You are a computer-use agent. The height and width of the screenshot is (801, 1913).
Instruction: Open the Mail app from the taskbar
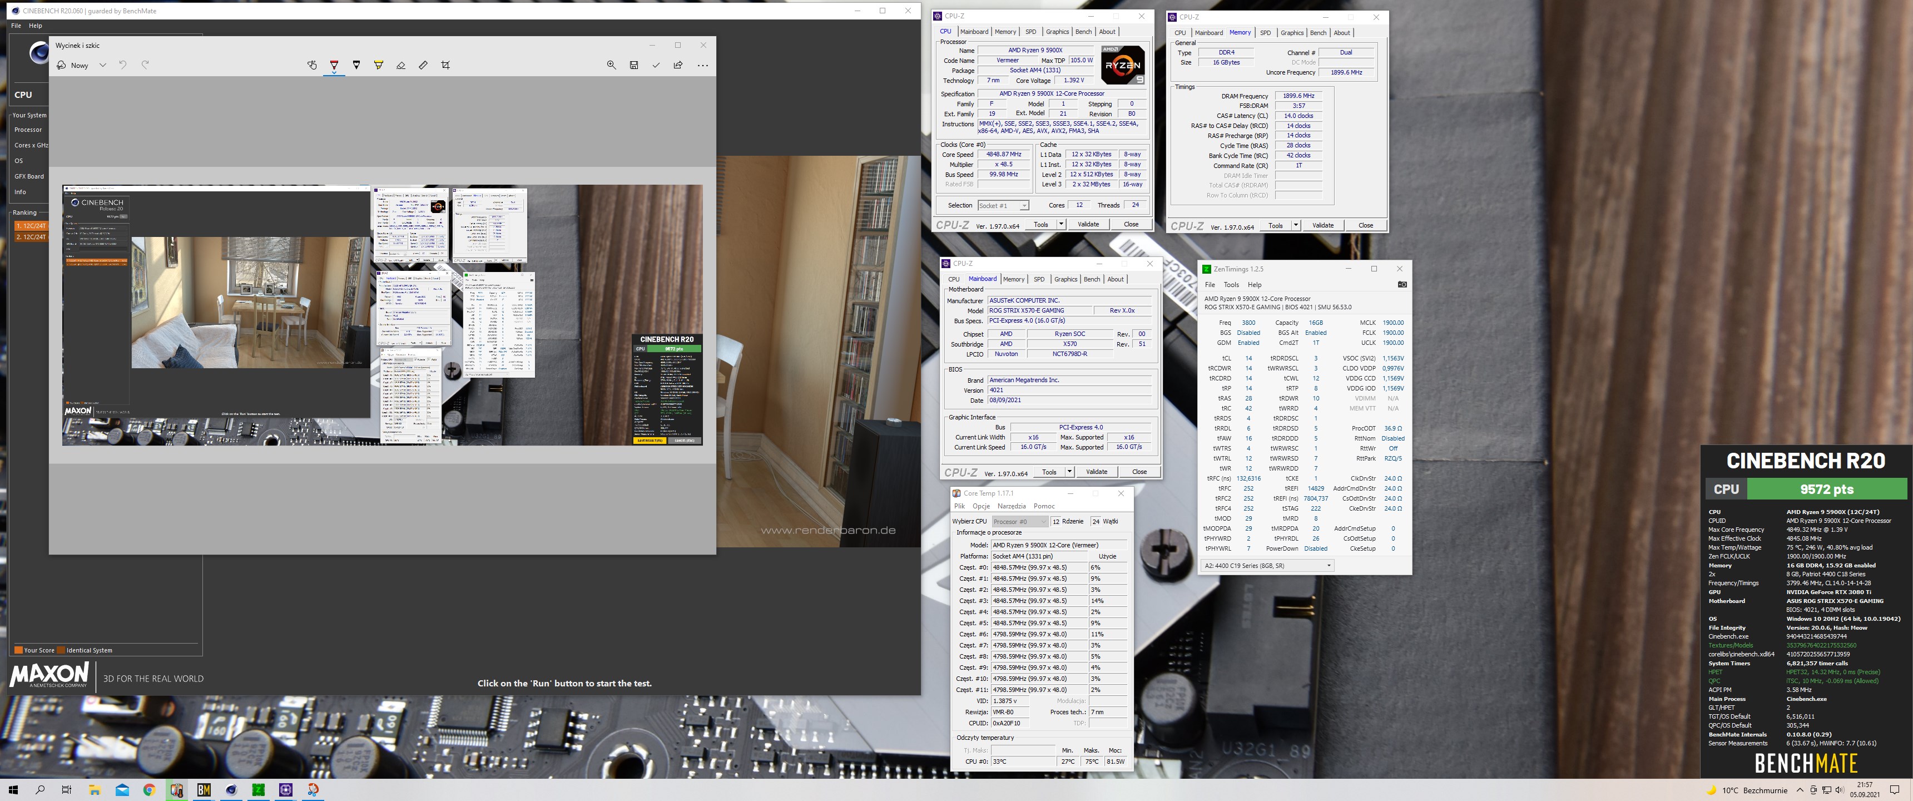point(122,790)
